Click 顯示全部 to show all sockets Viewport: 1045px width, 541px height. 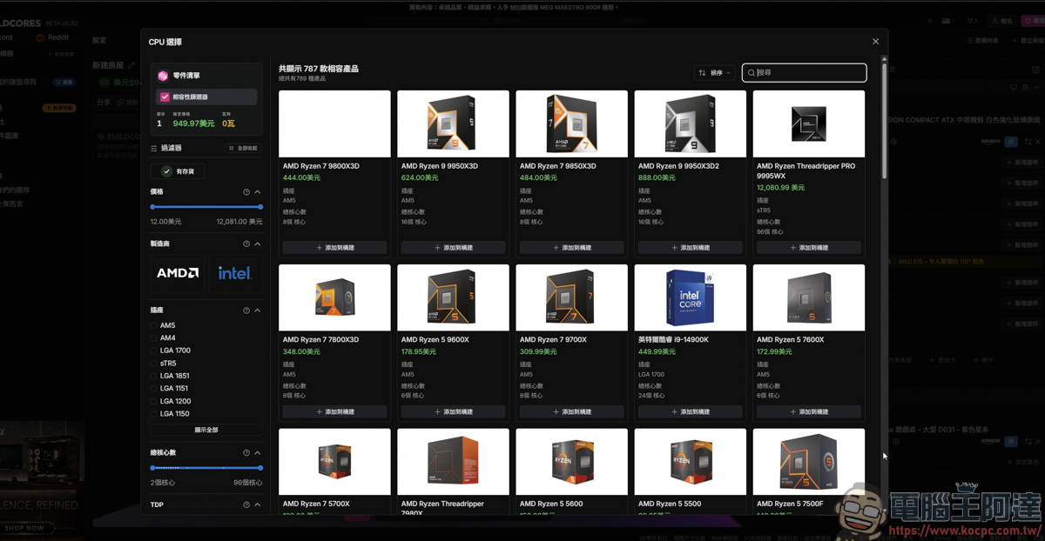tap(206, 431)
